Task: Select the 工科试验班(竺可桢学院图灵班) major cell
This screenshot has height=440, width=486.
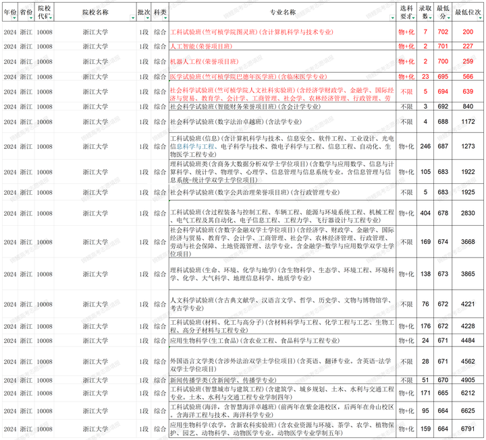Action: click(x=282, y=32)
